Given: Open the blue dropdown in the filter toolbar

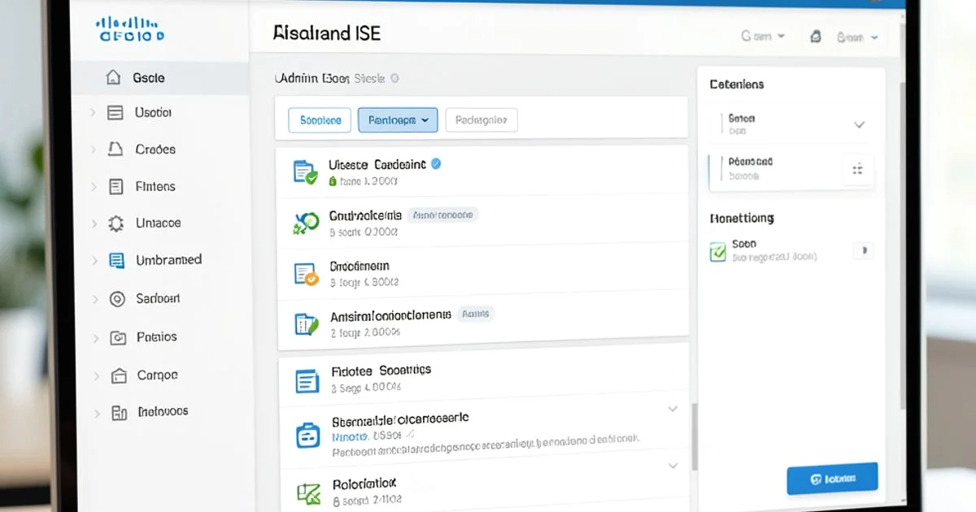Looking at the screenshot, I should pyautogui.click(x=397, y=119).
